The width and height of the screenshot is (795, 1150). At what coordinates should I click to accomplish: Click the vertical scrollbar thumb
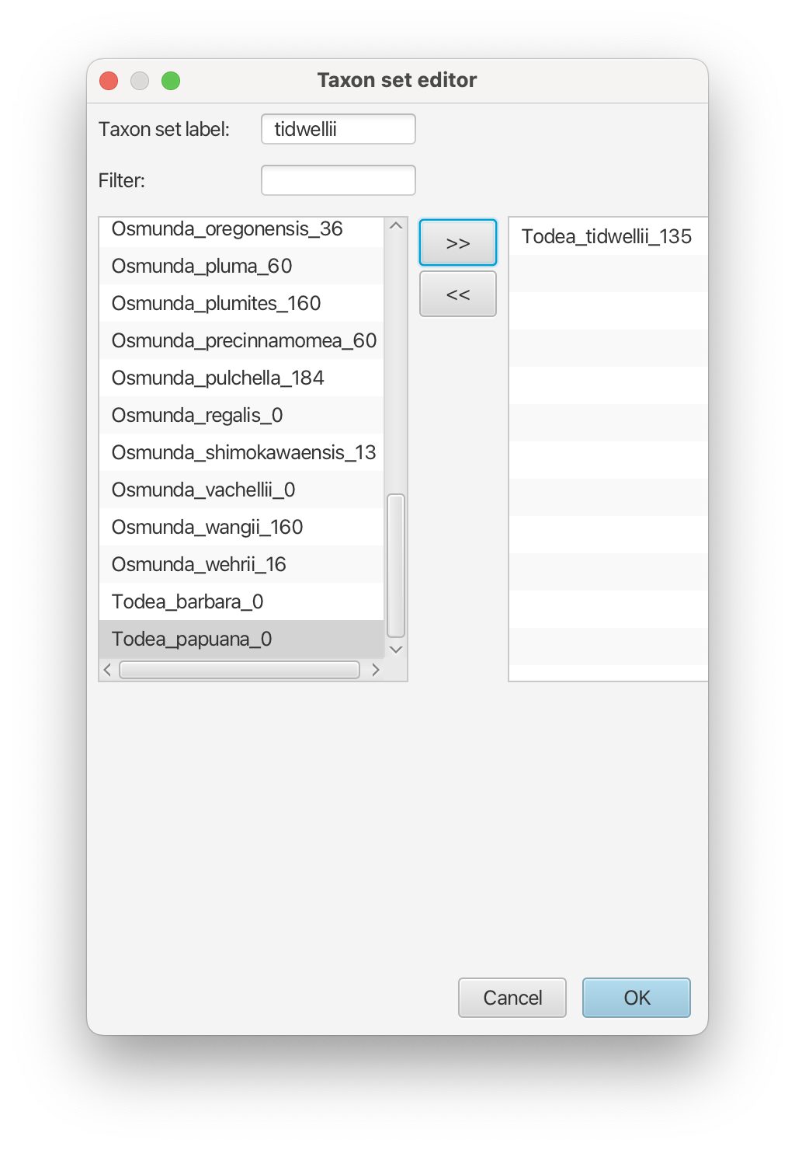click(x=396, y=566)
